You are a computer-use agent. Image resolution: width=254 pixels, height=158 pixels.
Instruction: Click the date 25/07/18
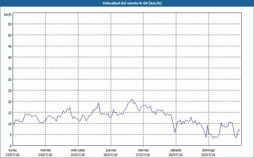pos(78,155)
